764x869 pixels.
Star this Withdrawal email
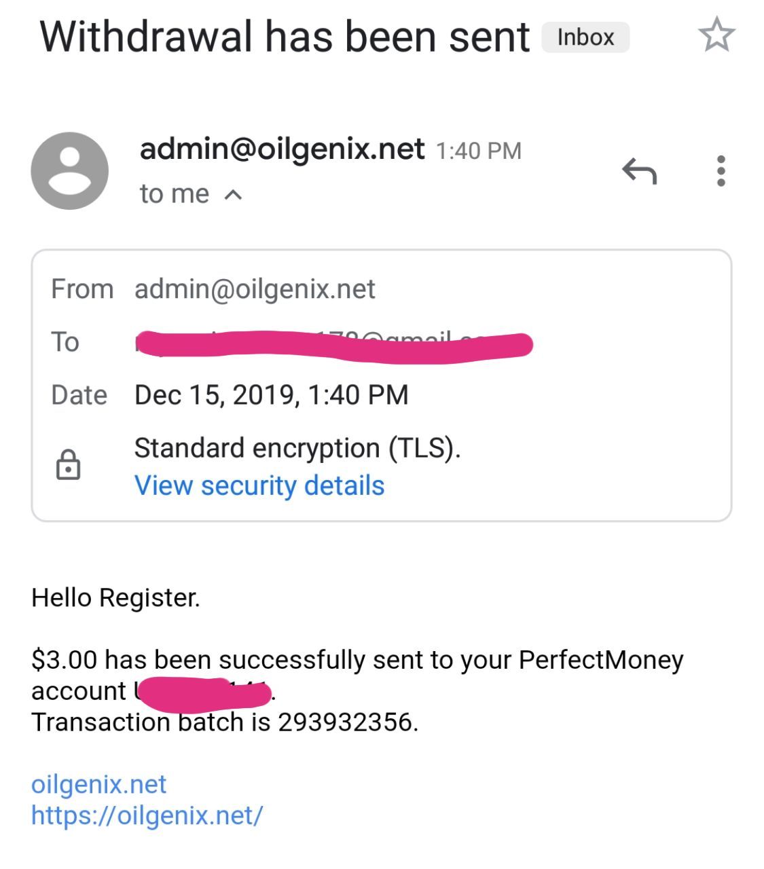click(716, 36)
